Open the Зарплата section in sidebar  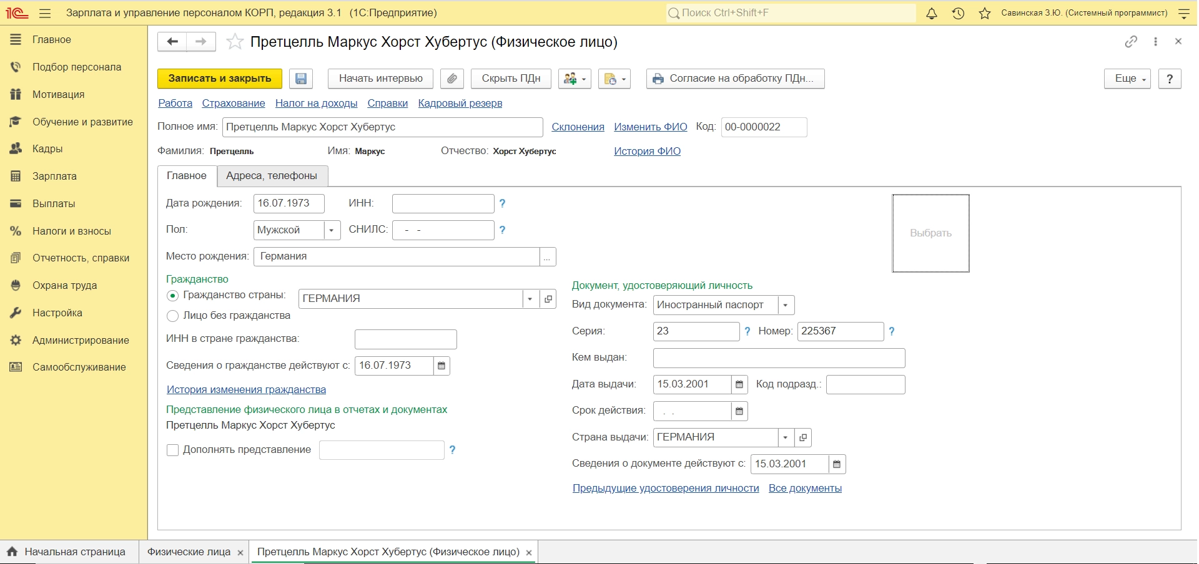point(54,177)
